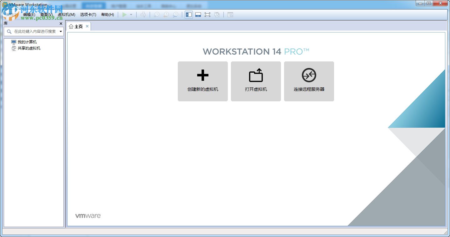
Task: Revert to snapshot via toolbar icon
Action: click(166, 14)
